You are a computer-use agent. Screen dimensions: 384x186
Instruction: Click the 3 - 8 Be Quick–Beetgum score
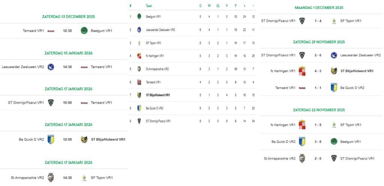[318, 142]
